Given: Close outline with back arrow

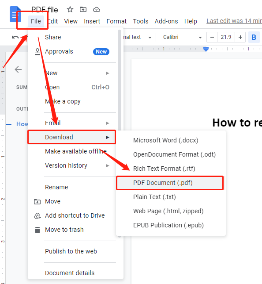Looking at the screenshot, I should coord(18,69).
